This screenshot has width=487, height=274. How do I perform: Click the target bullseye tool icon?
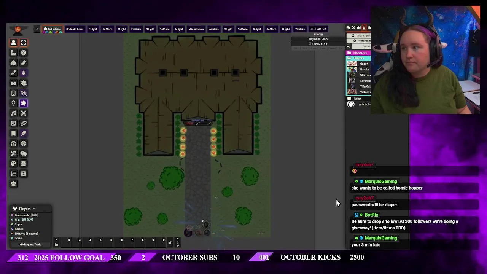point(24,53)
